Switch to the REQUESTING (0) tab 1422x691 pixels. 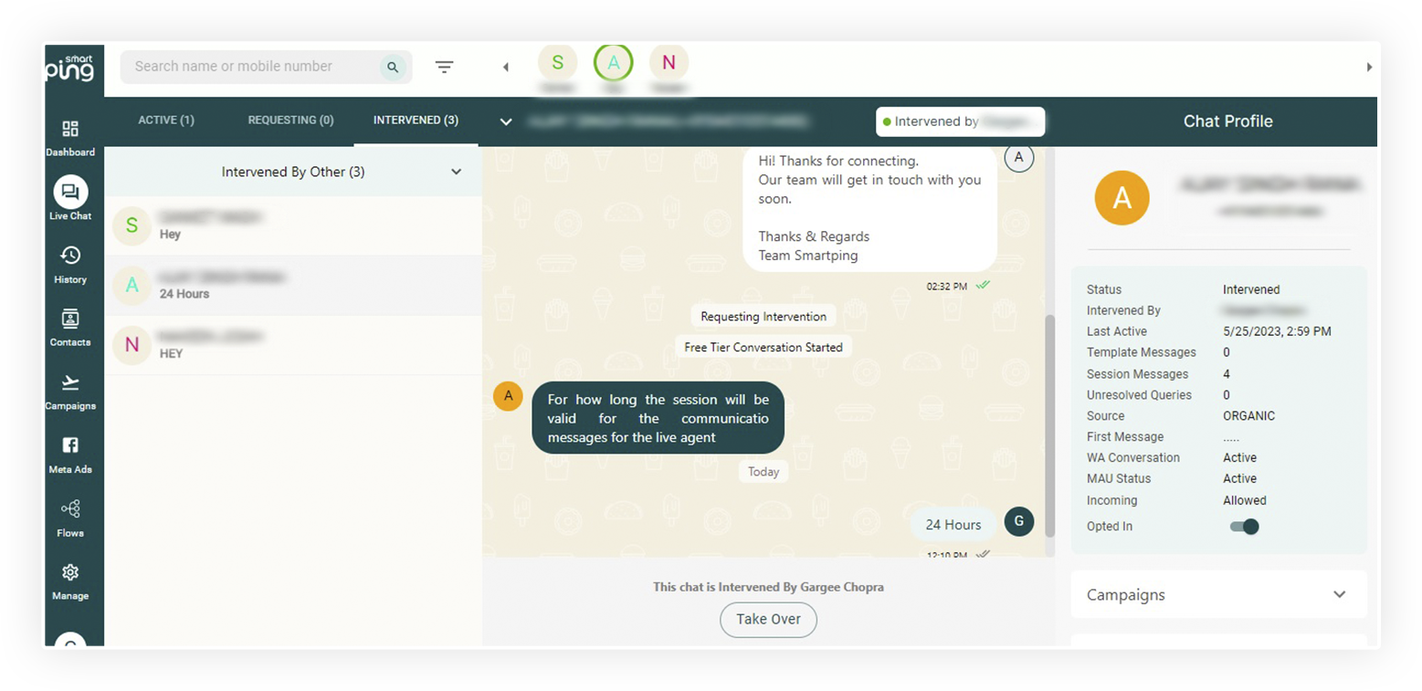(290, 120)
